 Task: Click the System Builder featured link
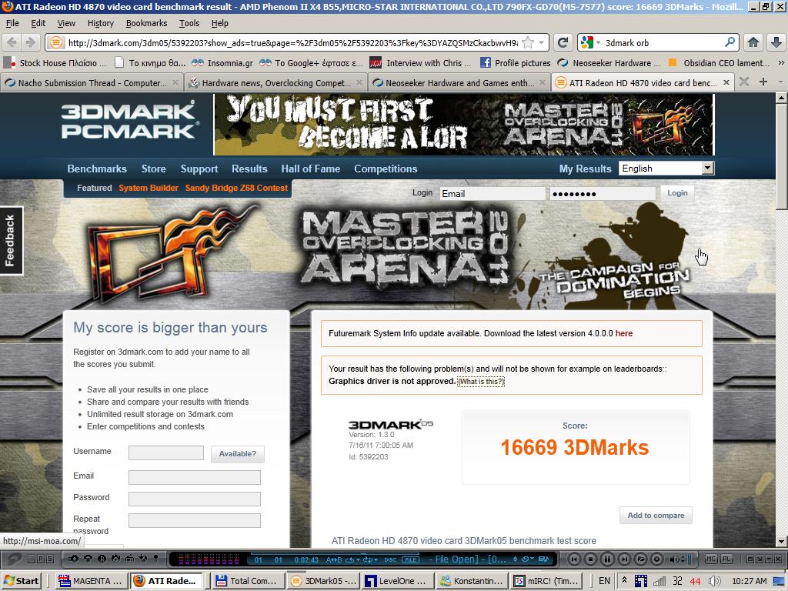click(149, 188)
